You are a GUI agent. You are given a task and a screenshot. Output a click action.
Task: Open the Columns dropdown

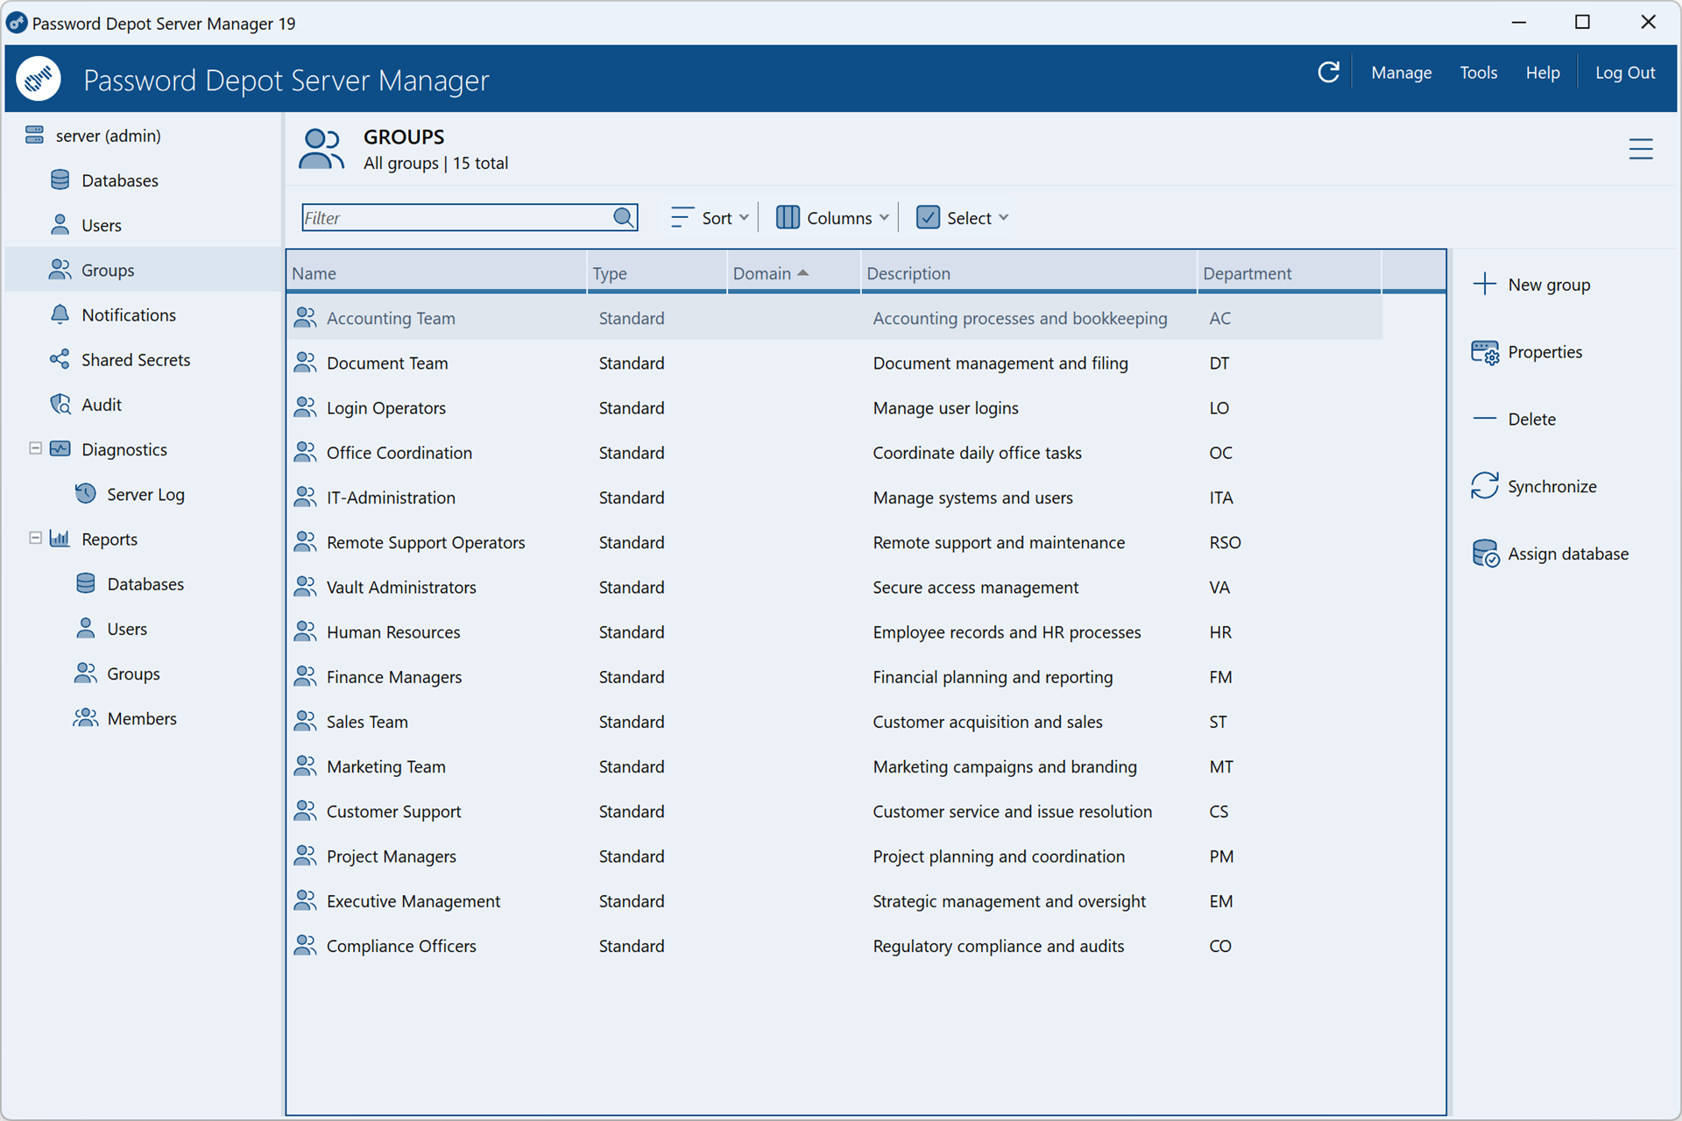(x=833, y=217)
